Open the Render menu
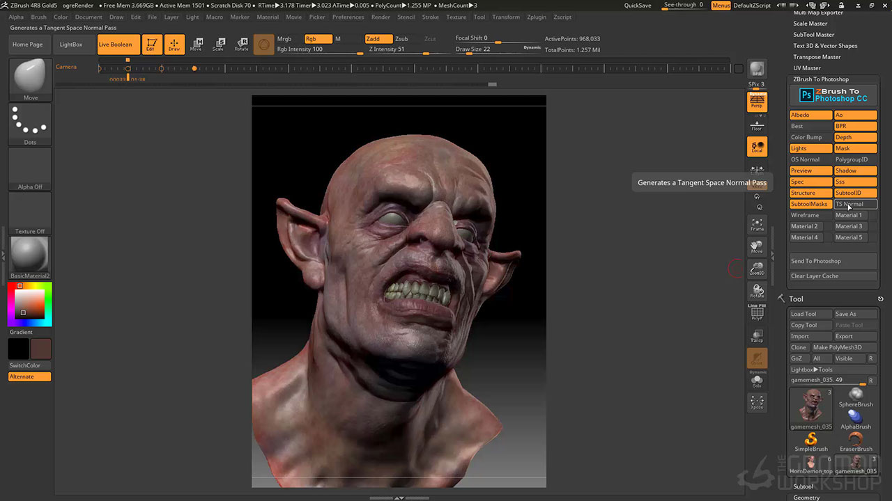 pyautogui.click(x=380, y=17)
